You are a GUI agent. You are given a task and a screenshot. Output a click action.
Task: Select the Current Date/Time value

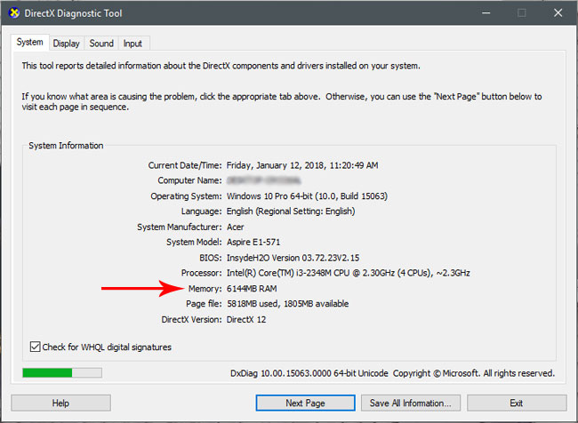302,165
